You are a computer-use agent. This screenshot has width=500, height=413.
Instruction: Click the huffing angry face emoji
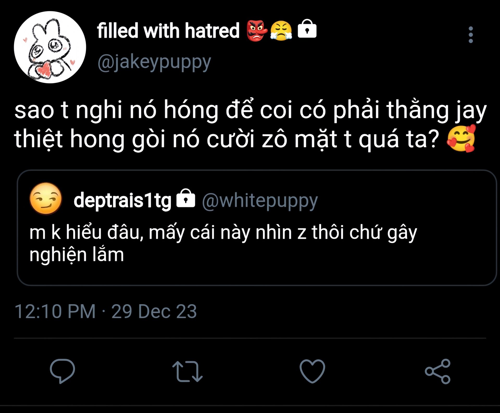click(x=281, y=31)
